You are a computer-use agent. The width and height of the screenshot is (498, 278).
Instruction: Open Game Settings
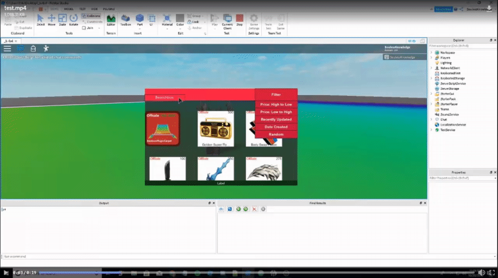254,21
